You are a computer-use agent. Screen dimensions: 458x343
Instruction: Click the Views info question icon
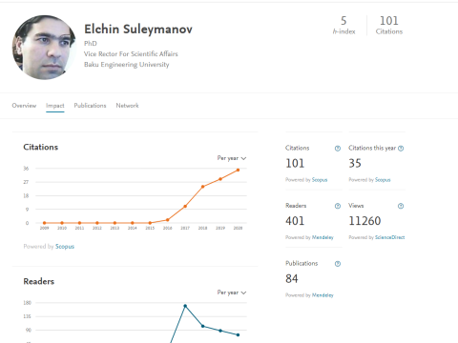click(401, 206)
